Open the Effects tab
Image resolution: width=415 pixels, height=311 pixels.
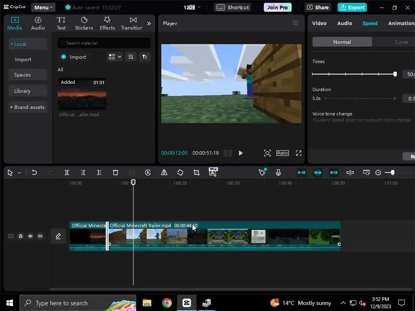pos(107,23)
